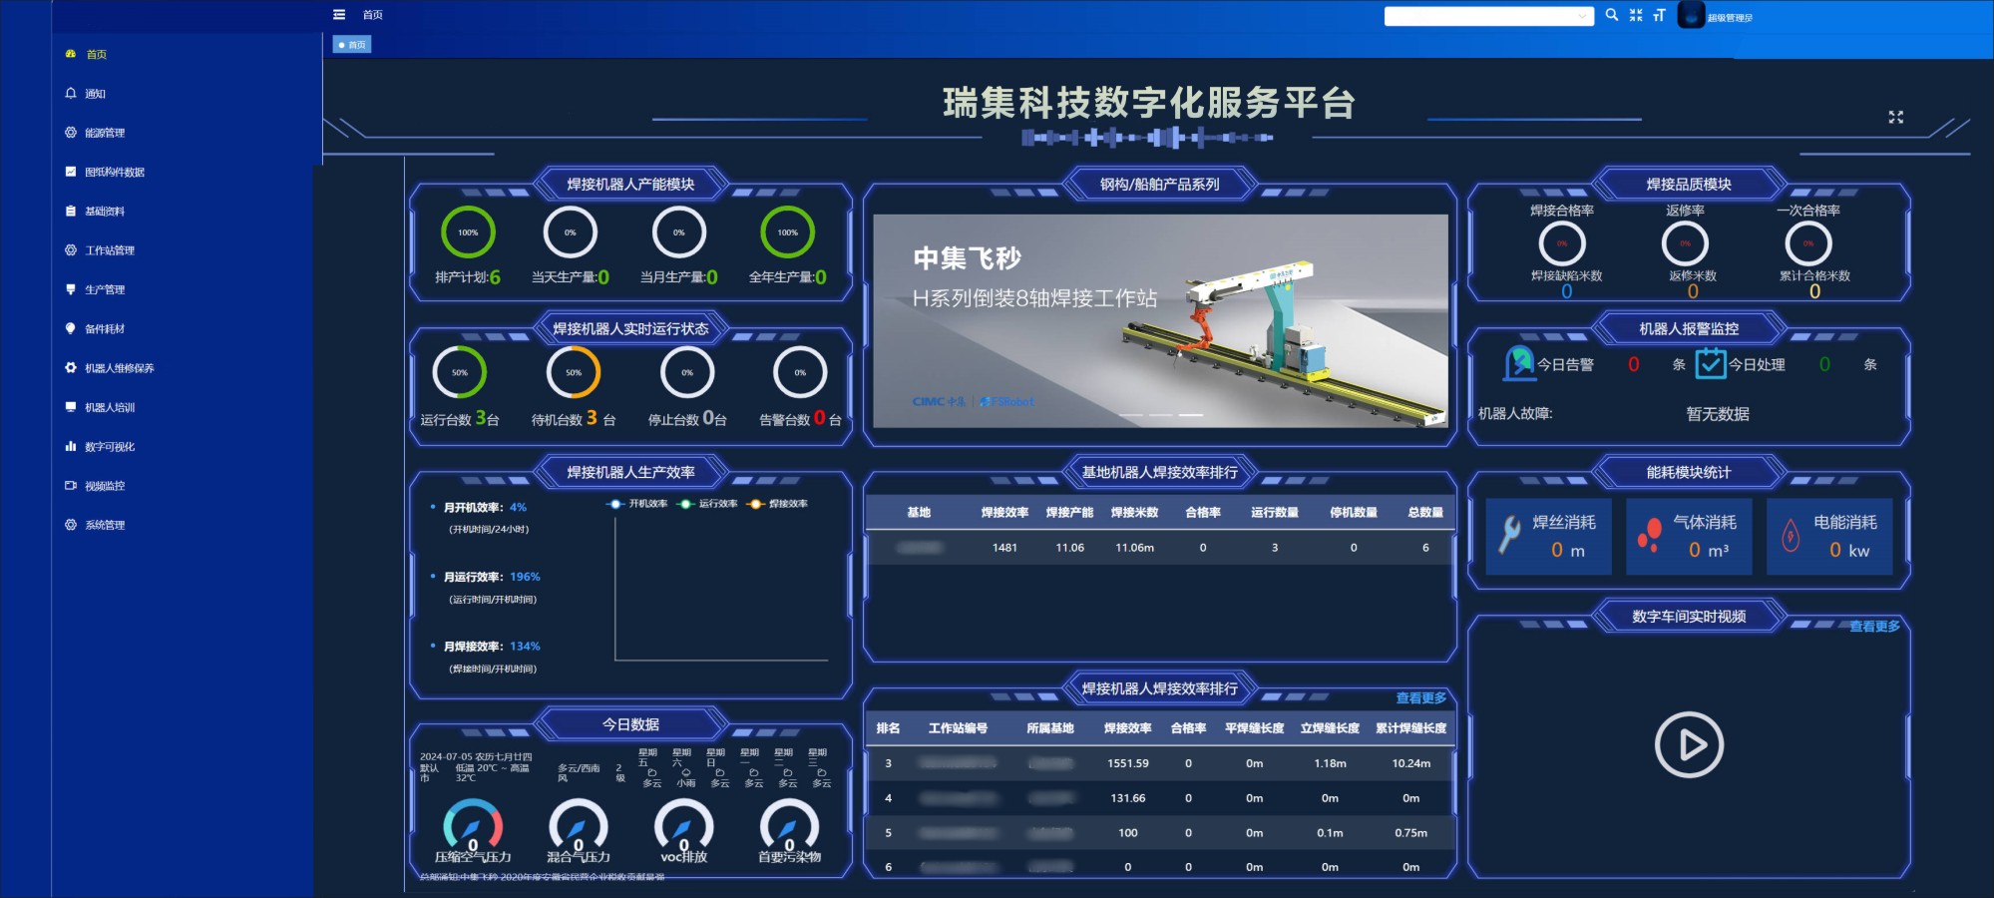Click the user avatar image
Screen dimensions: 1994x898
point(1692,15)
